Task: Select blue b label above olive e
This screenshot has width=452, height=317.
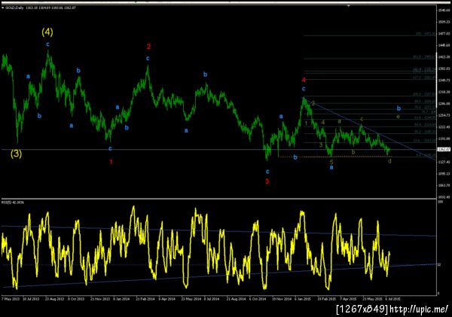Action: (x=399, y=108)
